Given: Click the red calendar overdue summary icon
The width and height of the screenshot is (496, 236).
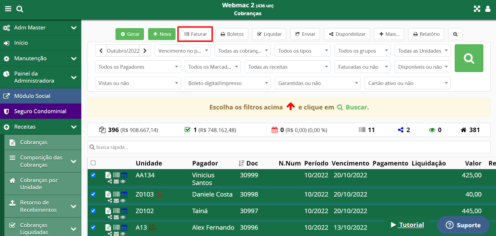Looking at the screenshot, I should pos(274,130).
